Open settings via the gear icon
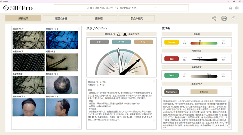 click(x=237, y=8)
